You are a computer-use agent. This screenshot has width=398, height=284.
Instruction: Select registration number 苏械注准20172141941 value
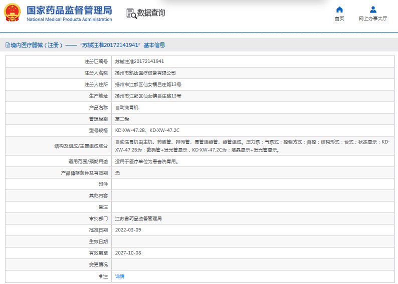(x=139, y=61)
